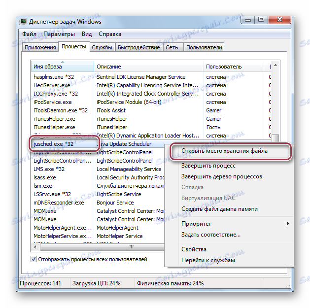Select the MotoHelperAgent.exe process

(x=63, y=228)
